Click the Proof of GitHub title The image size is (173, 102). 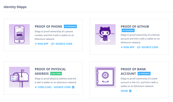click(135, 27)
